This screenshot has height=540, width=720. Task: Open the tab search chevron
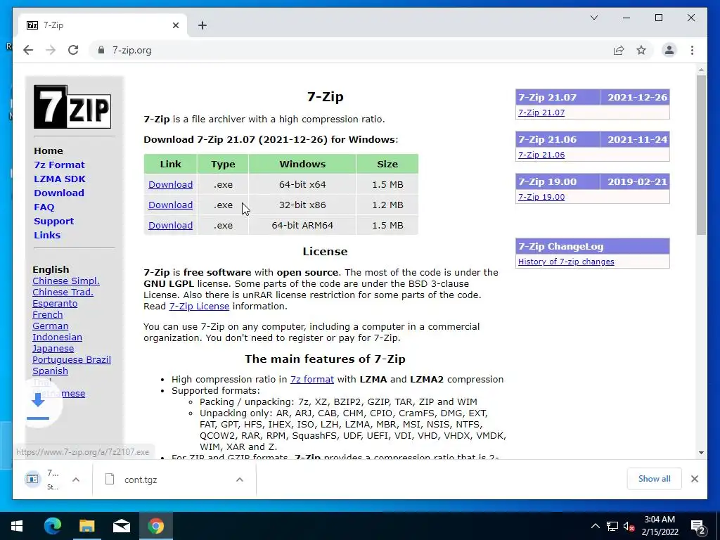pos(593,18)
